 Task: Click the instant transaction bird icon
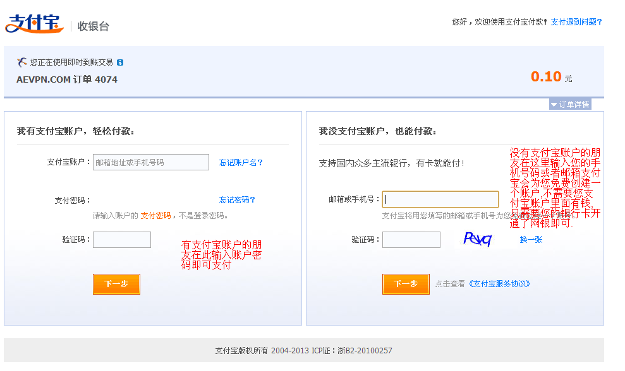click(21, 62)
